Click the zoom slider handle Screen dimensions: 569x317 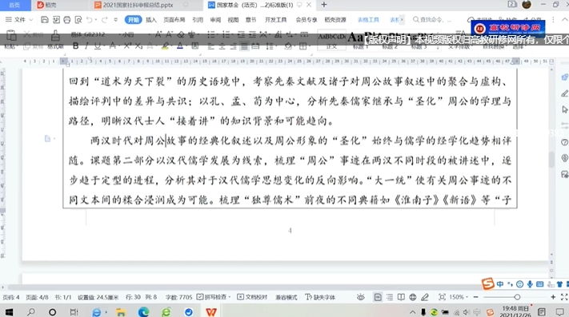(x=517, y=297)
